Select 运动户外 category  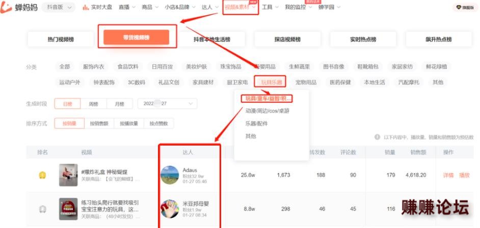(x=69, y=82)
